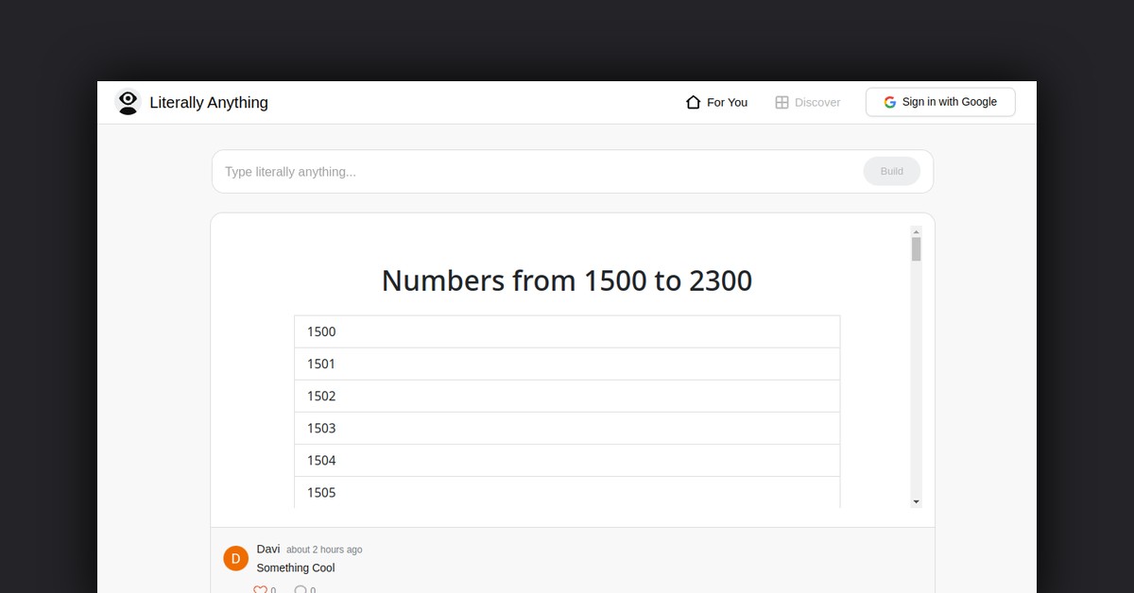Click the Google G logo icon
Image resolution: width=1134 pixels, height=593 pixels.
pos(889,102)
